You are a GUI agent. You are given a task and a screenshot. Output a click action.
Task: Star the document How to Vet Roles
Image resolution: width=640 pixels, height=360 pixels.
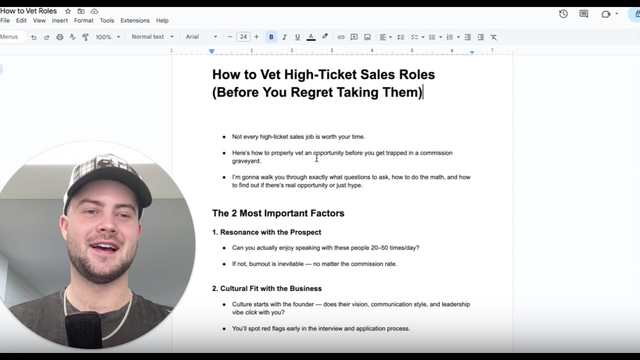coord(68,11)
